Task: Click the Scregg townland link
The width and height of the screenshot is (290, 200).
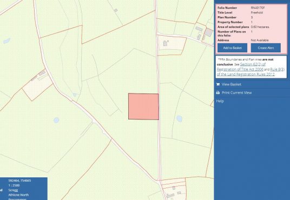Action: tap(13, 190)
